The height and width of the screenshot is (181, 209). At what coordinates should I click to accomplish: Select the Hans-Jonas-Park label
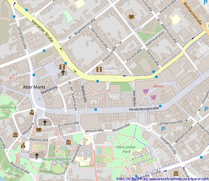pyautogui.click(x=126, y=149)
